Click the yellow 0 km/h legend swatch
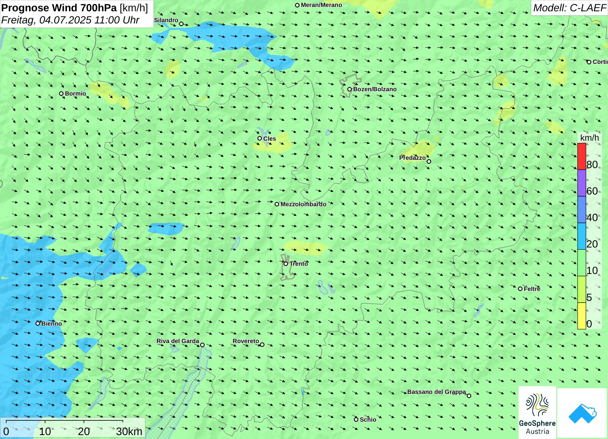The width and height of the screenshot is (608, 439). point(582,316)
